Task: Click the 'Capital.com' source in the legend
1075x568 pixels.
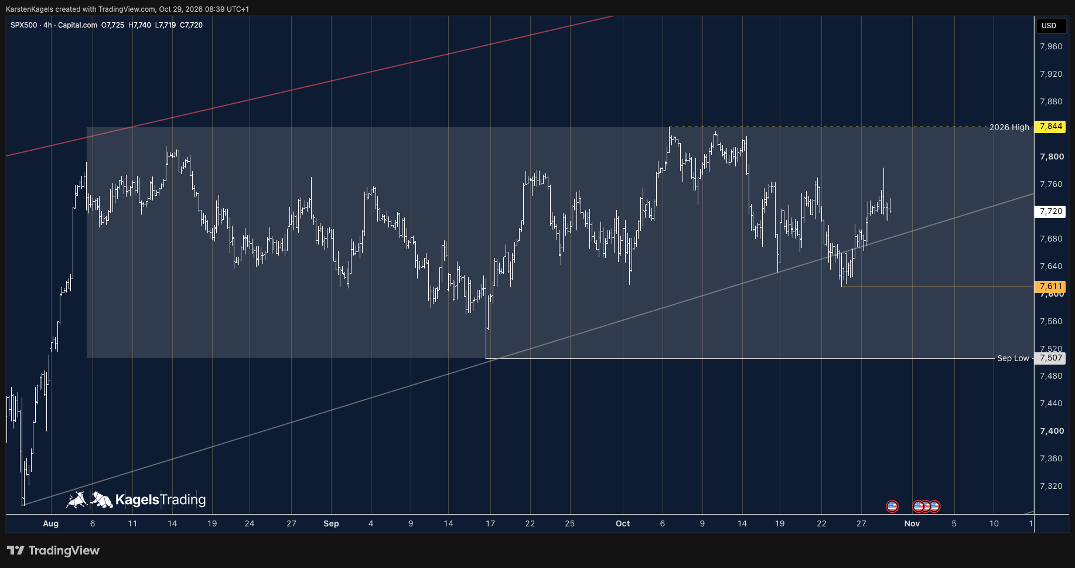Action: click(77, 25)
